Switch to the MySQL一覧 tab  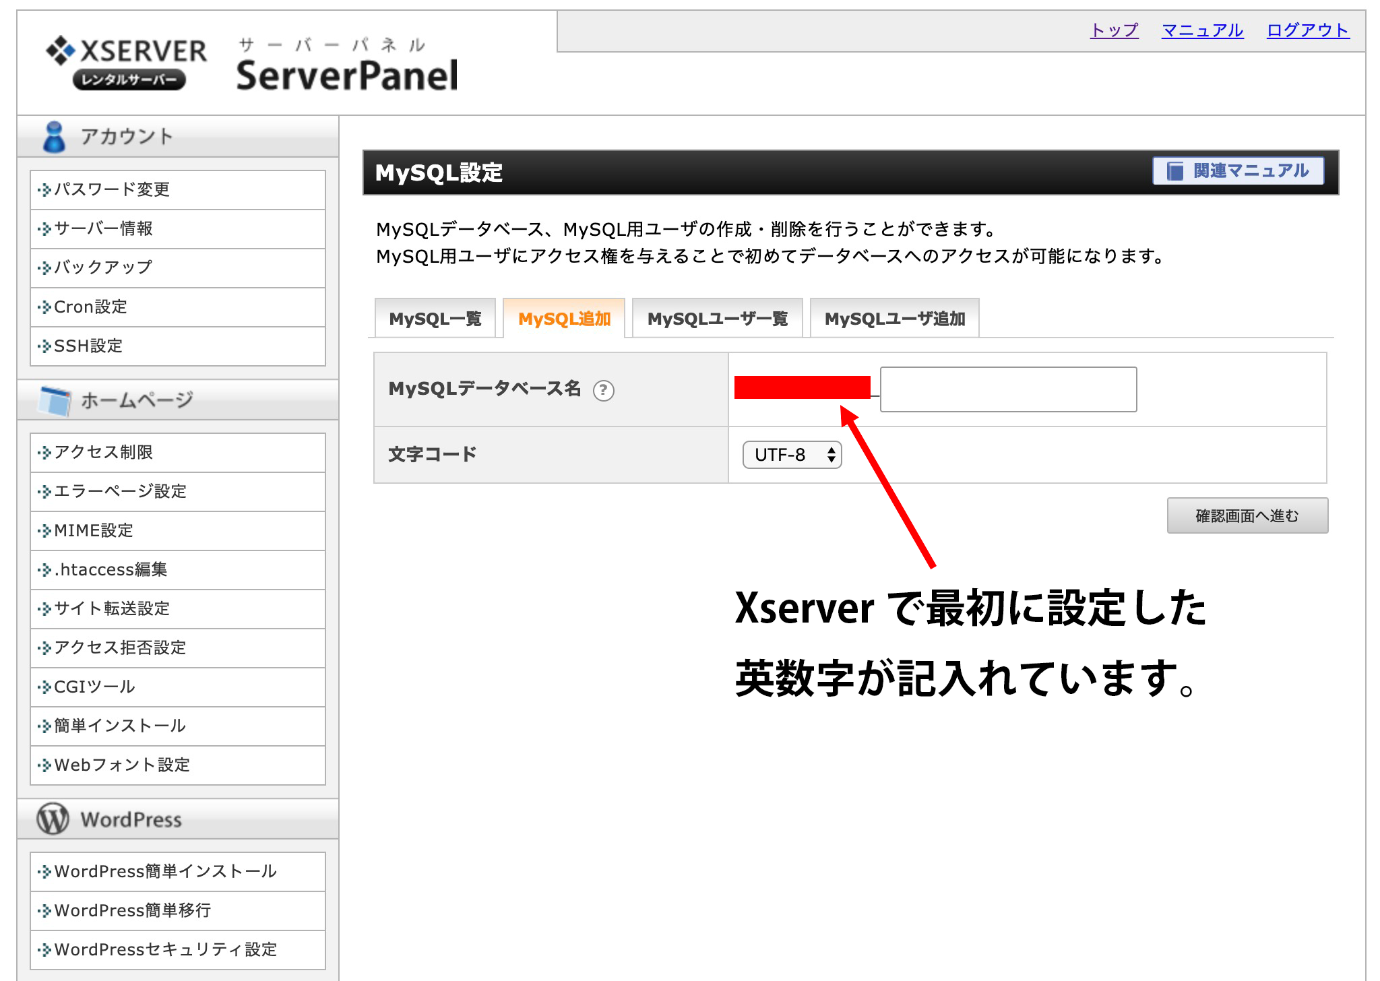click(x=435, y=317)
